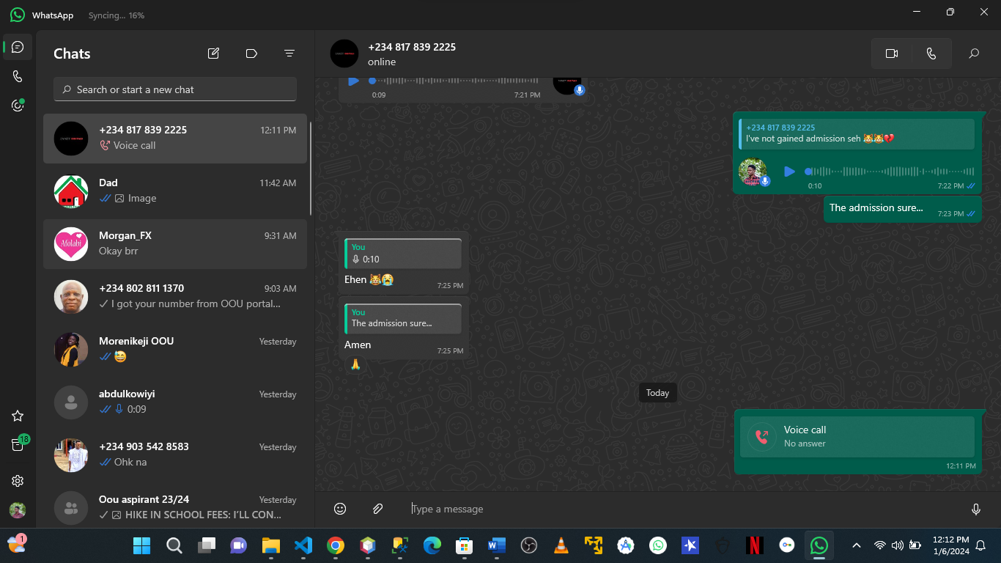The width and height of the screenshot is (1001, 563).
Task: Click the new chat compose icon
Action: pos(213,54)
